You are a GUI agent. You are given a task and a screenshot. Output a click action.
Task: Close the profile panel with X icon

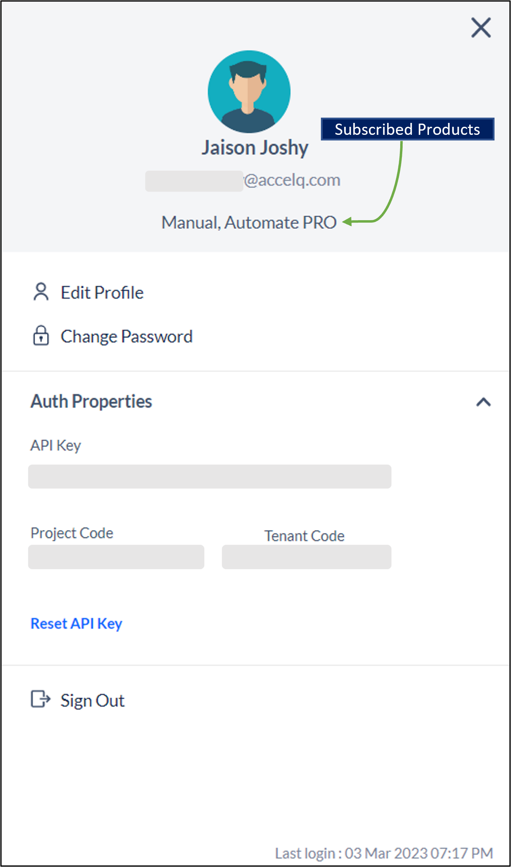(481, 27)
